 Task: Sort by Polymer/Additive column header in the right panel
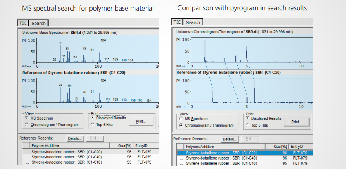(x=224, y=147)
